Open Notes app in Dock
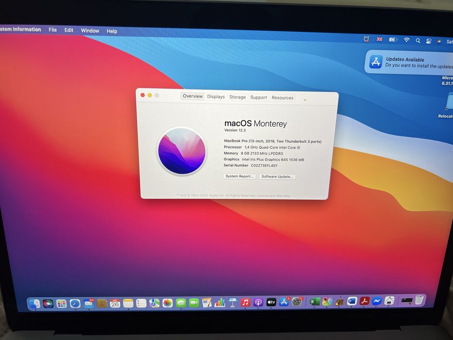Viewport: 453px width, 340px height. click(x=128, y=303)
